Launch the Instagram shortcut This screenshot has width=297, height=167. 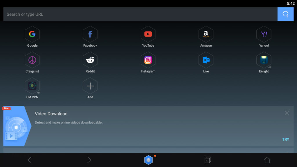148,60
